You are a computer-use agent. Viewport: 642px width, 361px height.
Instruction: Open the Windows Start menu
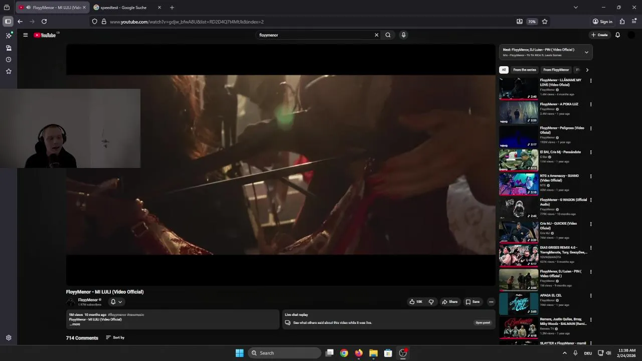tap(240, 353)
